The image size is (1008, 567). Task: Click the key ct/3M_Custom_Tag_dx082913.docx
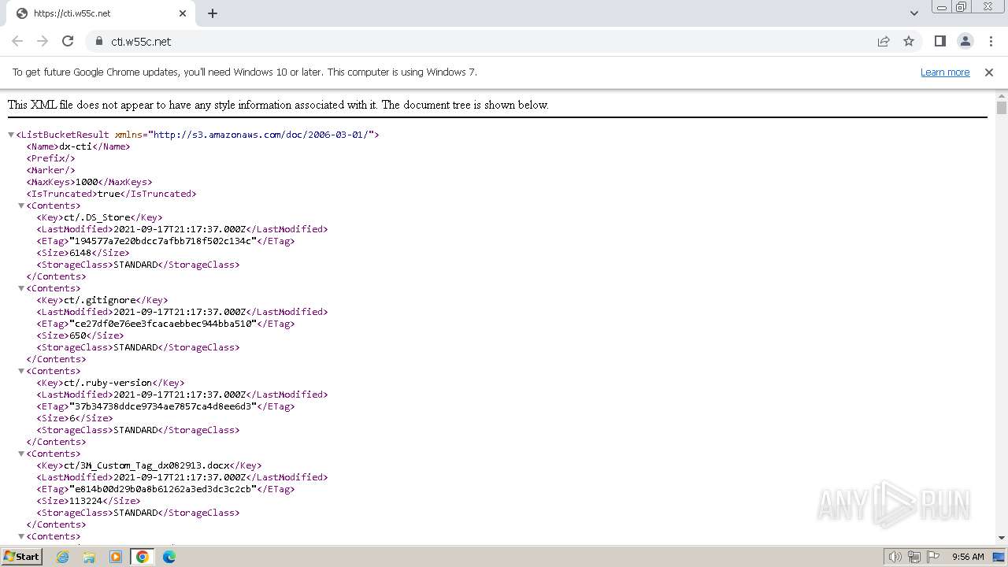(146, 465)
